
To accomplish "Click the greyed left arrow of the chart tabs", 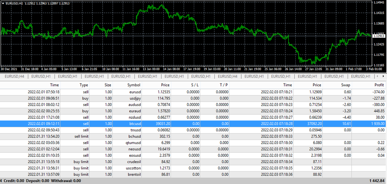I will [378, 77].
